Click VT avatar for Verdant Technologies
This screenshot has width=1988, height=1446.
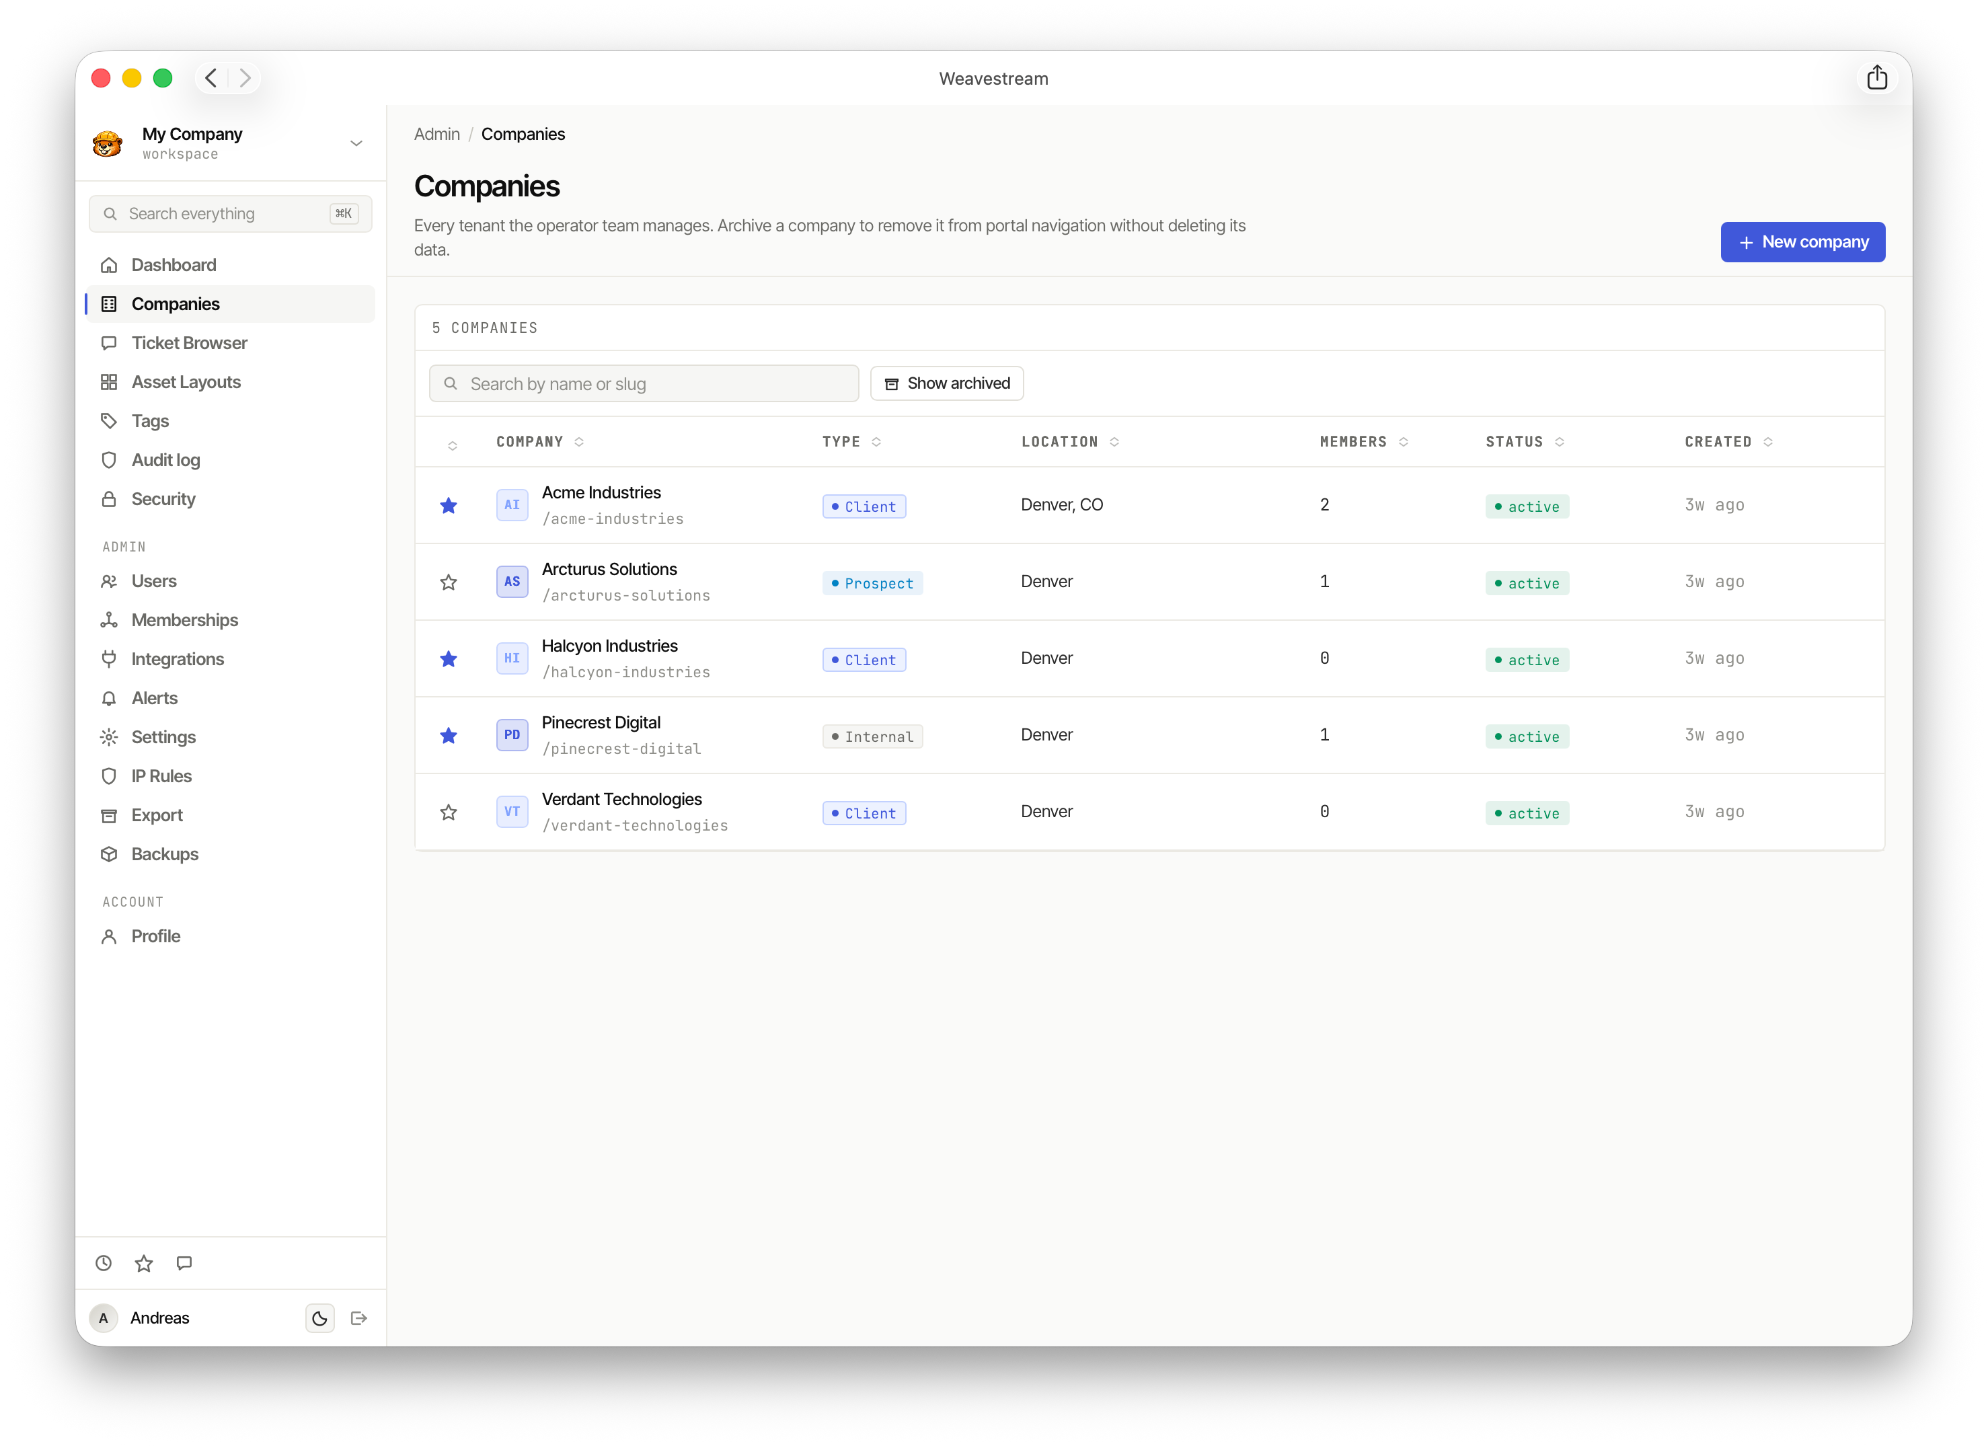pos(512,812)
